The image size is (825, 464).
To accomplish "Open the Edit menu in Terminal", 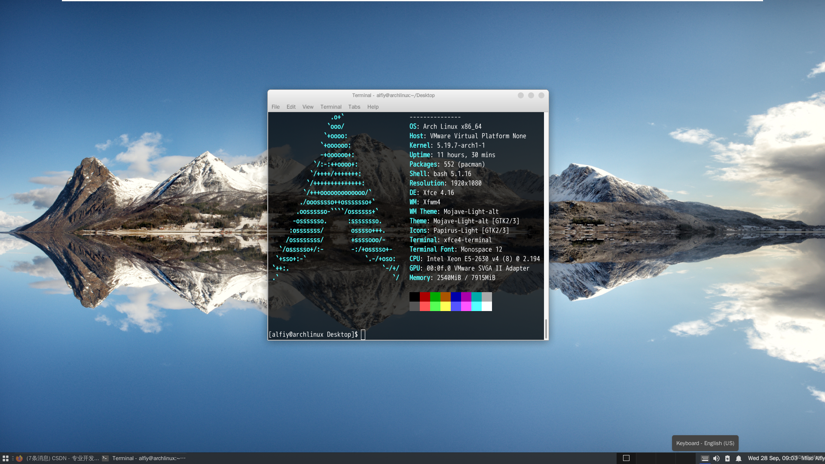I will (291, 107).
